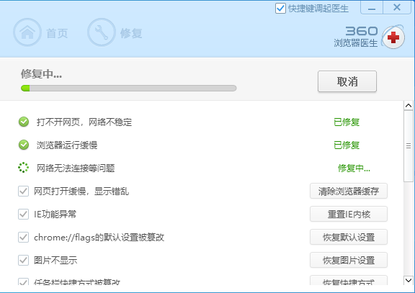Select the 修复 tab label
415x293 pixels.
click(x=131, y=33)
